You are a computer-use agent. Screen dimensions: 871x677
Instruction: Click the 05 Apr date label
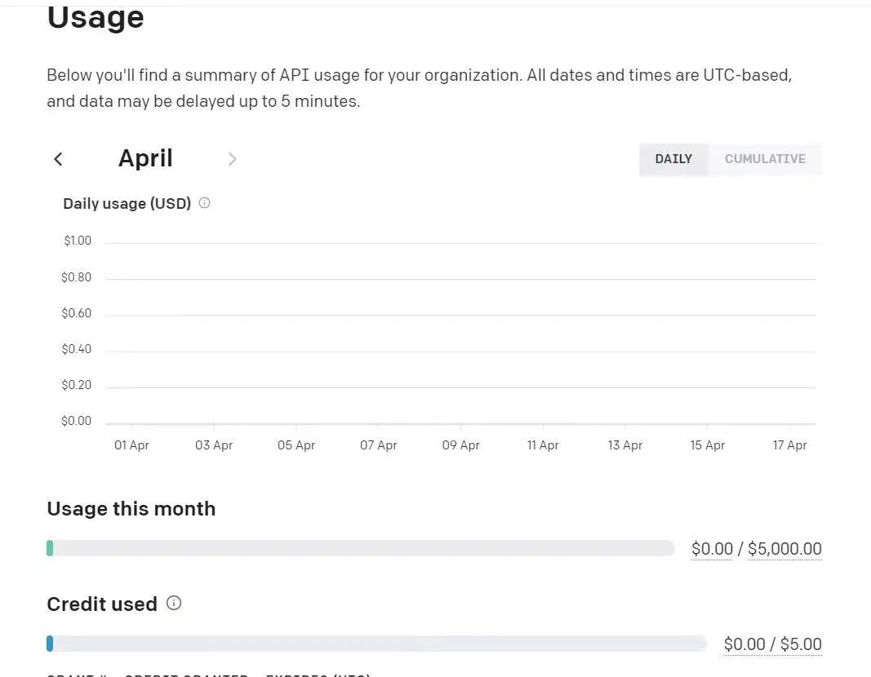296,445
